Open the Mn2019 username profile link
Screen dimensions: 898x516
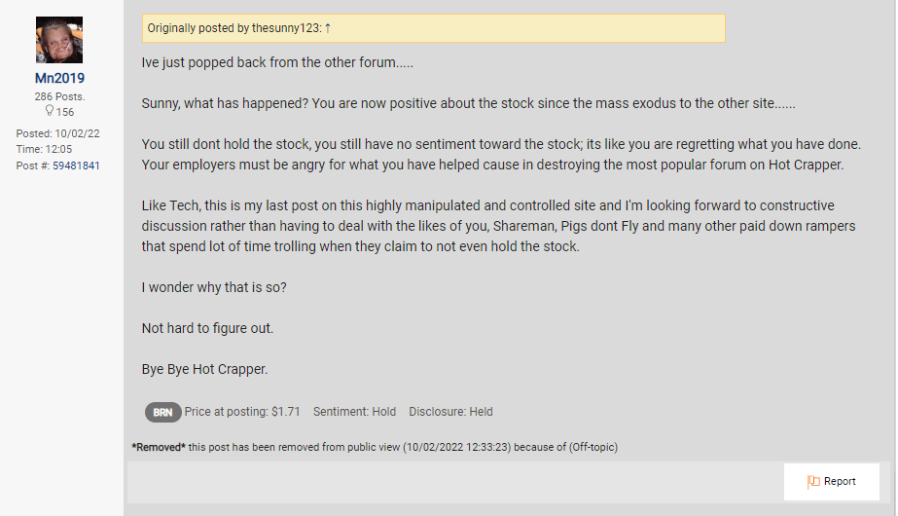[59, 78]
